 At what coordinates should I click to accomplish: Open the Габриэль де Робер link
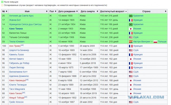click(19, 63)
